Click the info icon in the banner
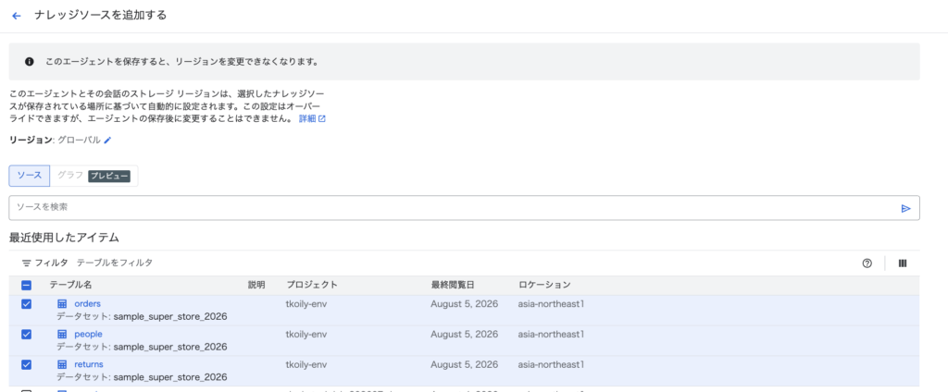948x392 pixels. pos(29,62)
